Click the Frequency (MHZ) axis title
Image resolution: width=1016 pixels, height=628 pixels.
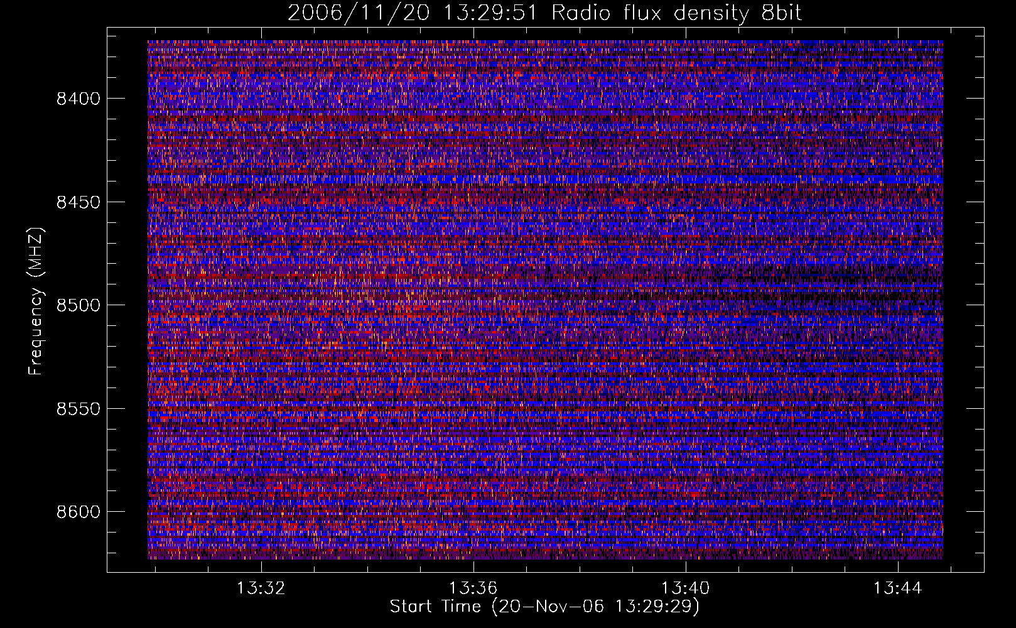pos(36,301)
